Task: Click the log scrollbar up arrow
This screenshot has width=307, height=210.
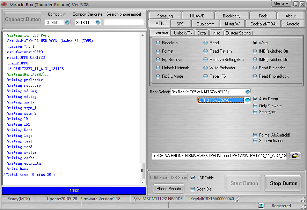Action: (x=142, y=35)
